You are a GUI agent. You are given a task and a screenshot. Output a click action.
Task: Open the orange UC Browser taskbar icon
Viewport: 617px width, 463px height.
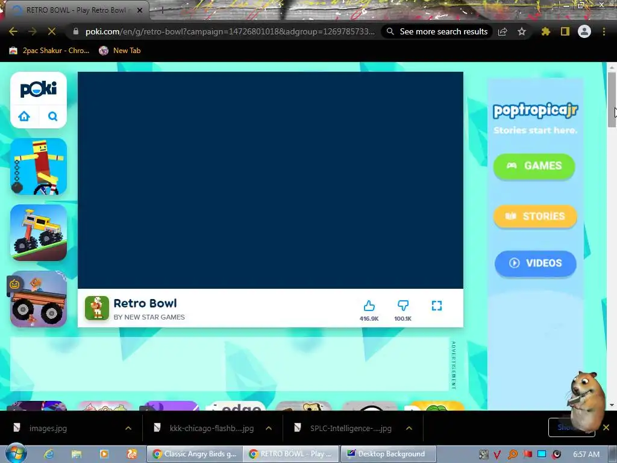click(x=132, y=454)
